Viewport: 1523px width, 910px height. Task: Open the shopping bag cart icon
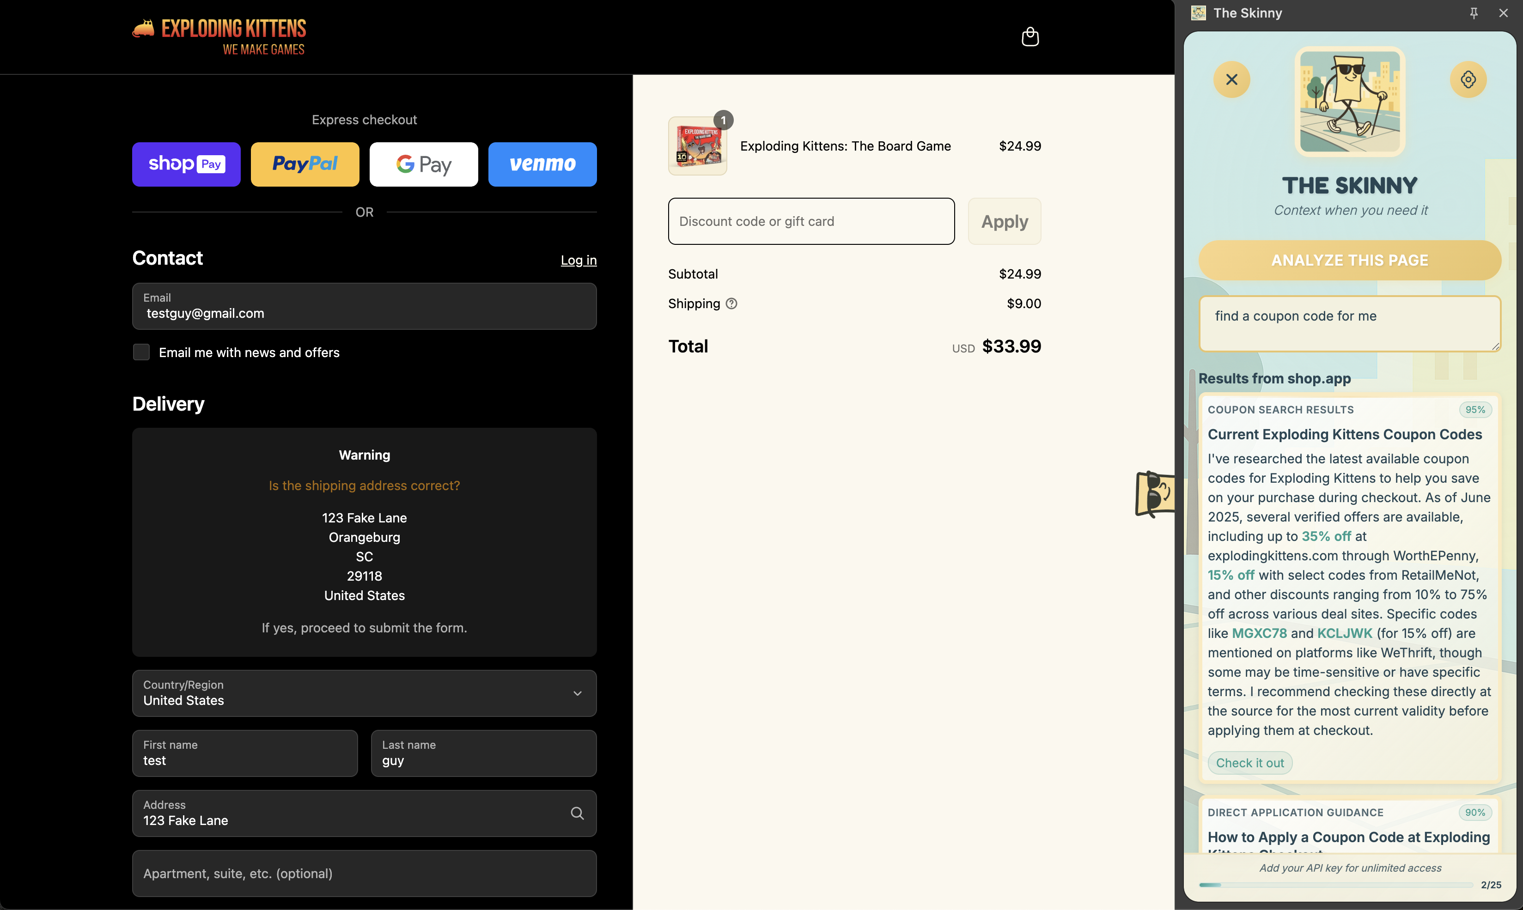[1030, 37]
